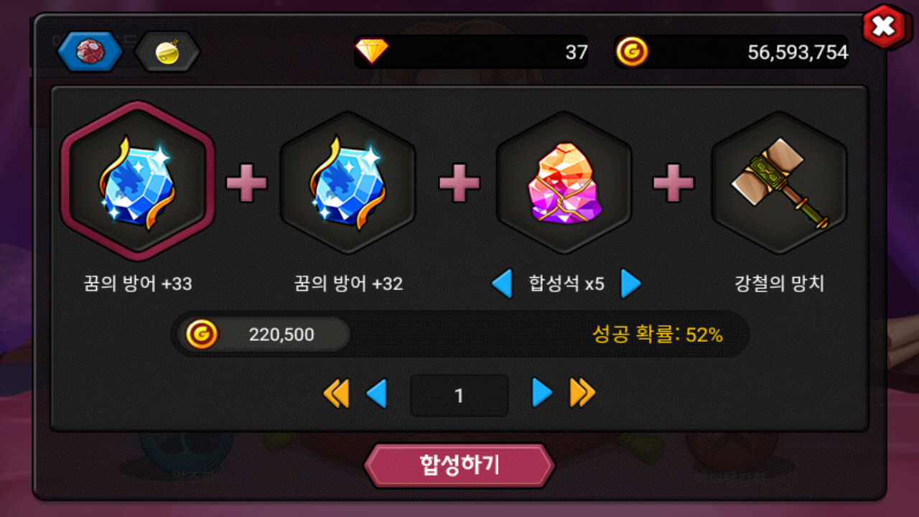
Task: Tap the 강철의 망치 hammer slot
Action: [x=779, y=182]
